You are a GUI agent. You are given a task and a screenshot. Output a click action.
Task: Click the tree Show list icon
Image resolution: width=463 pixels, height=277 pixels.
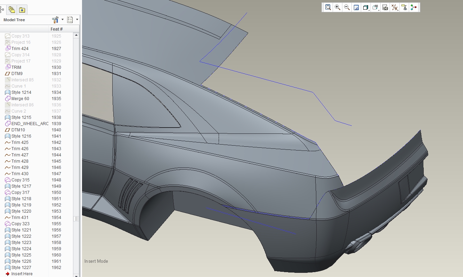coord(70,20)
